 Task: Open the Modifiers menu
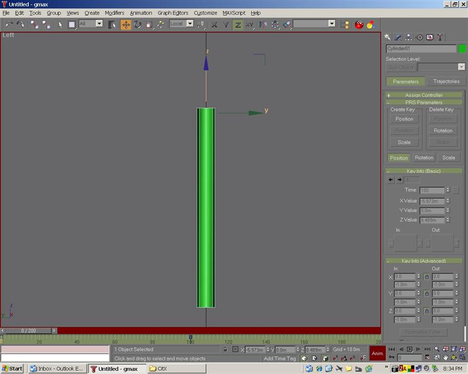[x=114, y=13]
